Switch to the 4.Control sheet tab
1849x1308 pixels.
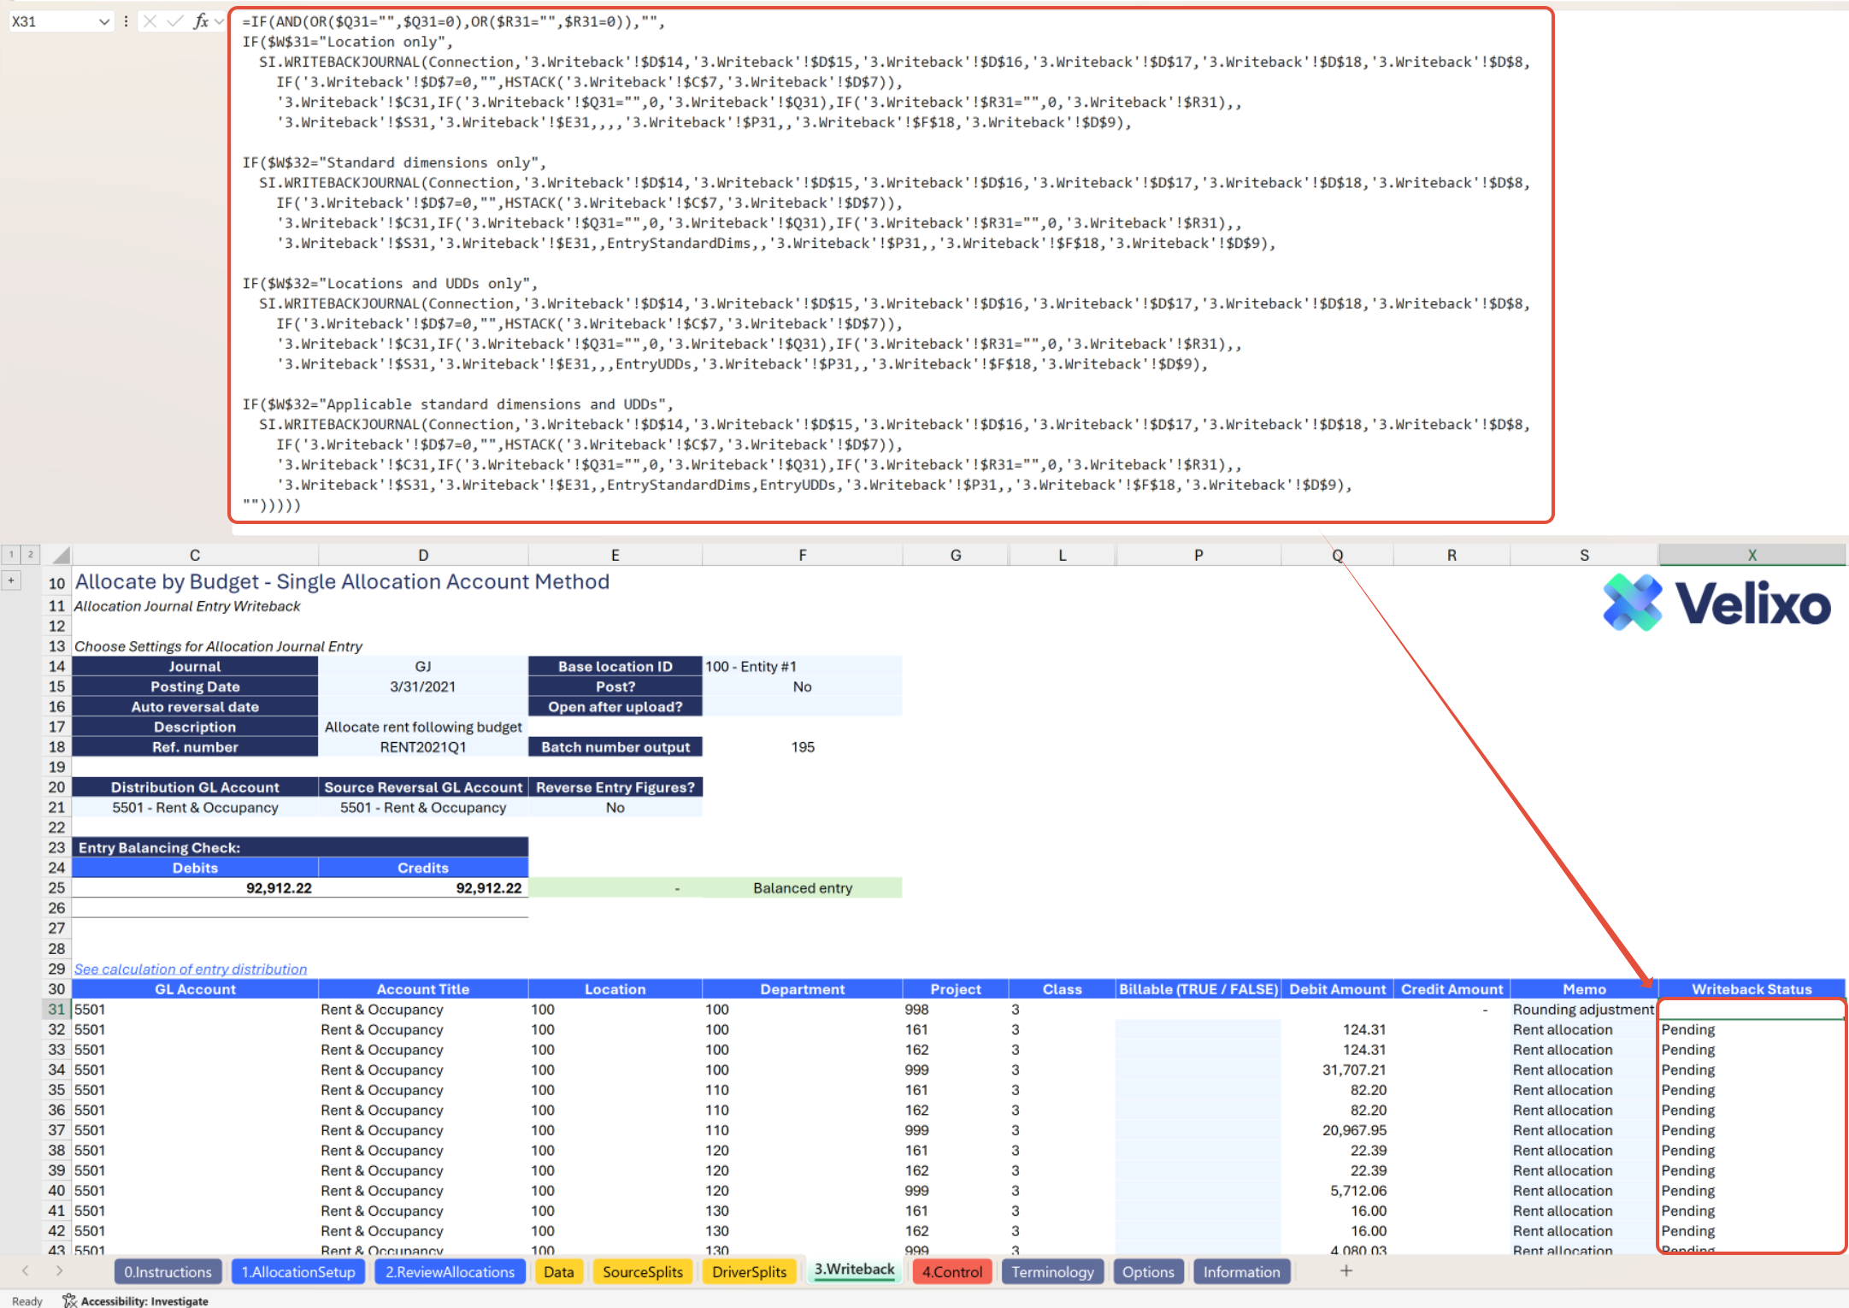click(951, 1271)
